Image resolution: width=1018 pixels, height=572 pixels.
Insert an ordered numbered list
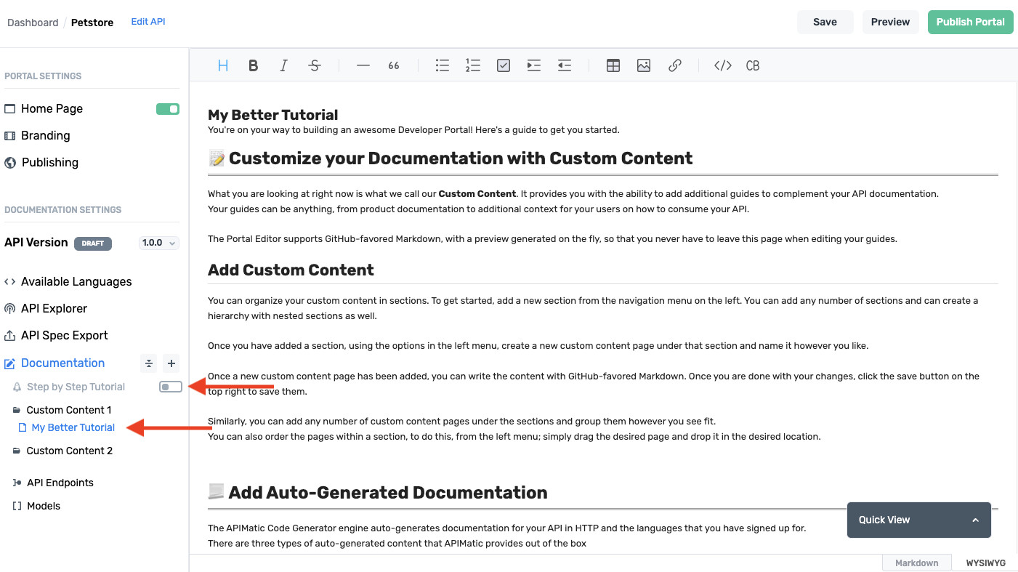(x=473, y=65)
